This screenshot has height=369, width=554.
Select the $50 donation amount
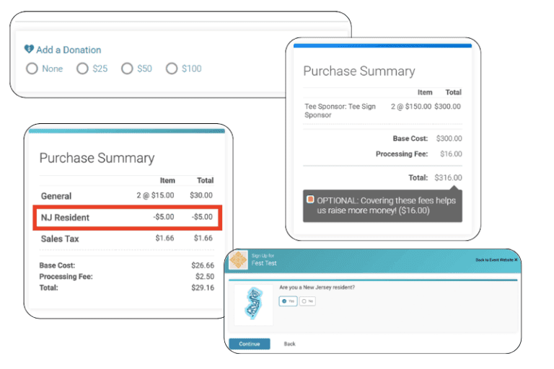tap(127, 69)
